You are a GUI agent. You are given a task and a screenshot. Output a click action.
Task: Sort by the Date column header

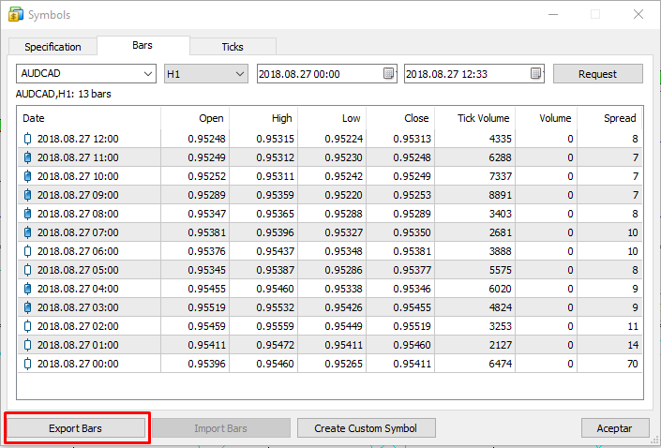pyautogui.click(x=89, y=118)
